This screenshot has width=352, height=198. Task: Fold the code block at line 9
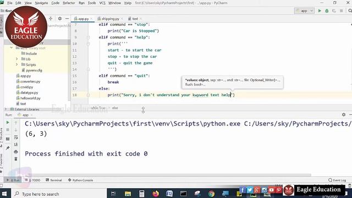point(88,37)
